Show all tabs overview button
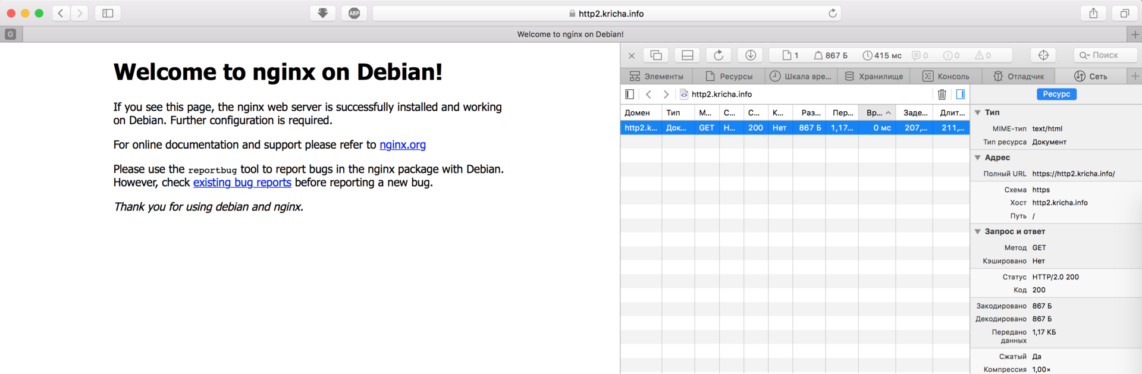The image size is (1142, 374). [1124, 13]
